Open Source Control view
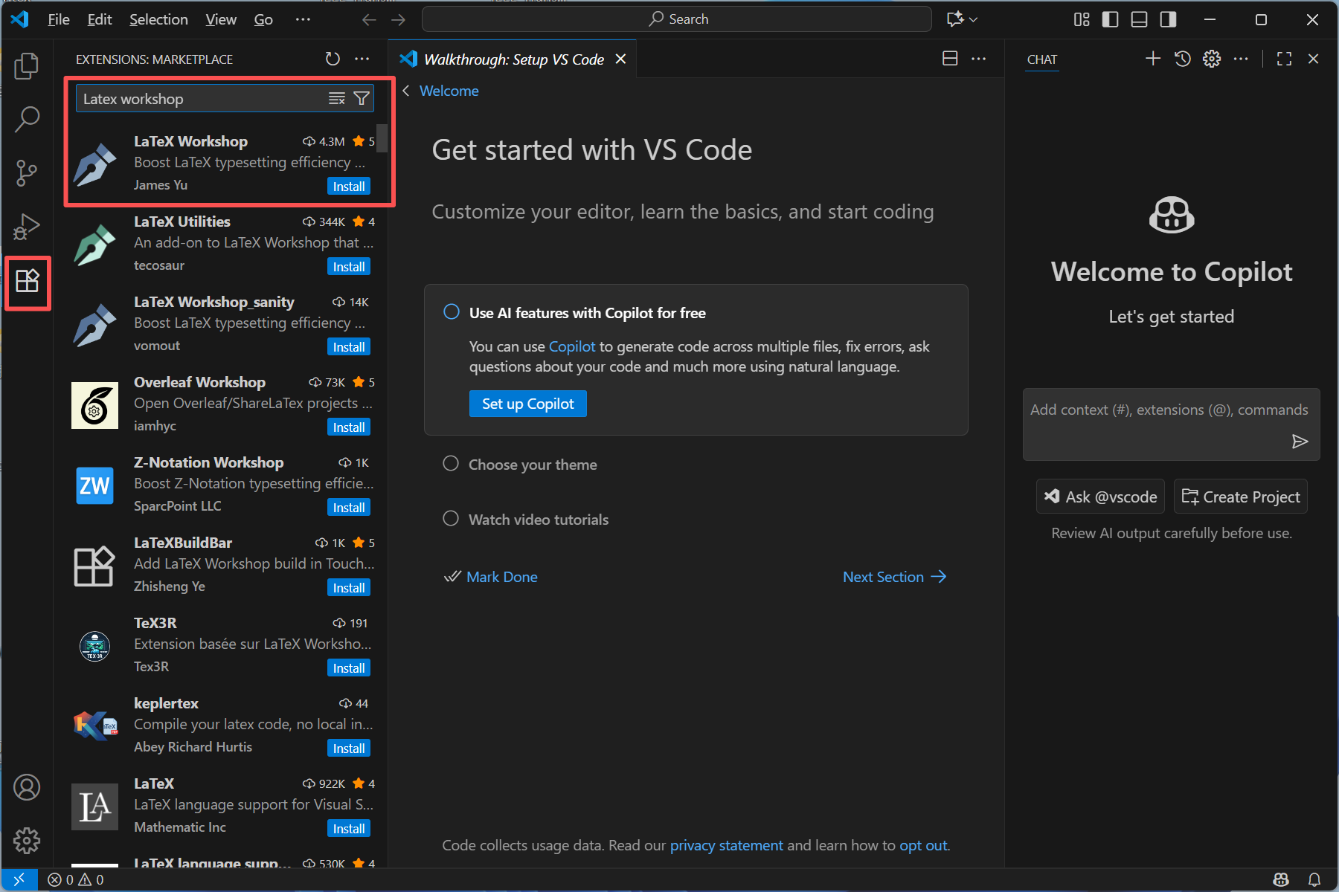 click(x=27, y=172)
